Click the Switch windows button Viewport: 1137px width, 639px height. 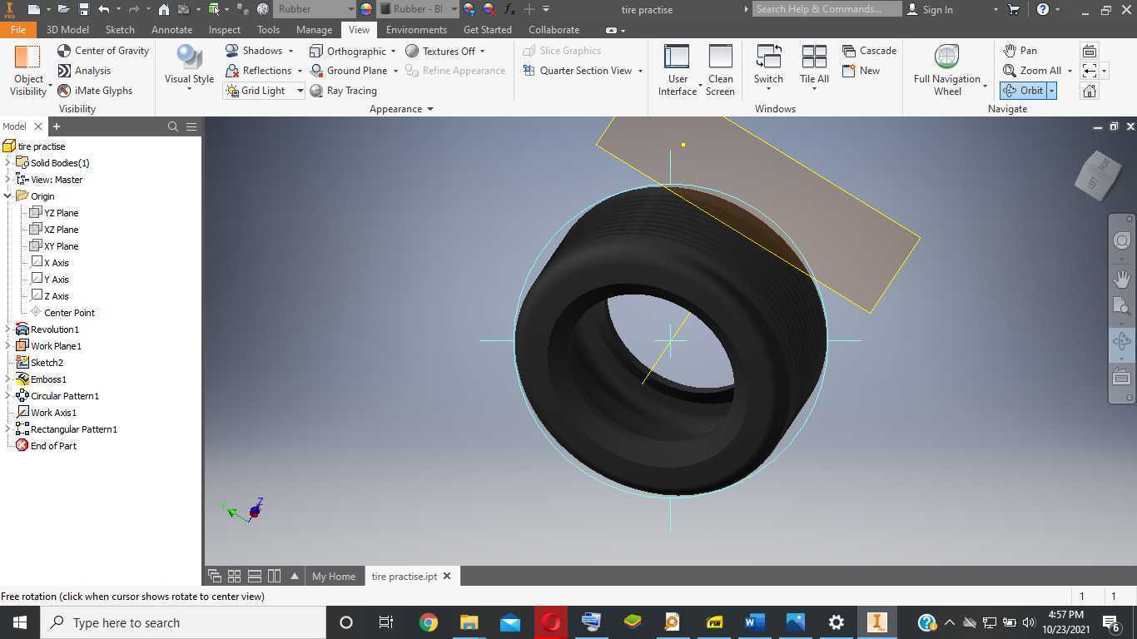coord(768,68)
